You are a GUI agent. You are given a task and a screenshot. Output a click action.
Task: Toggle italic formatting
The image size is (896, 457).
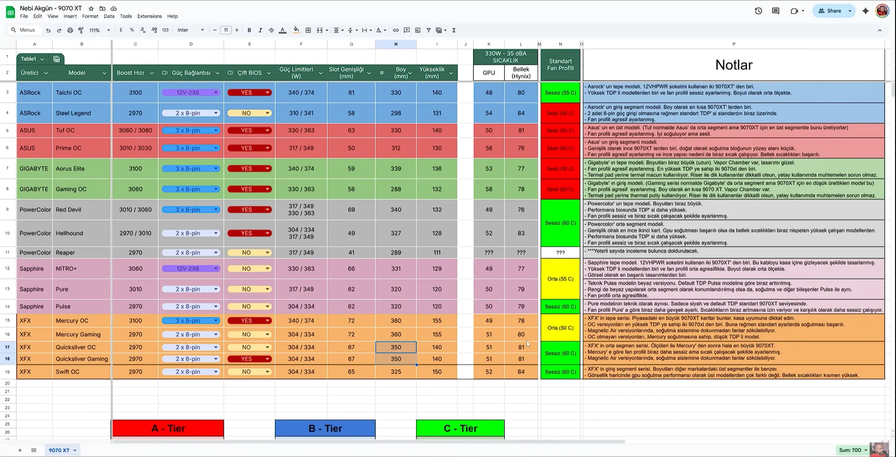click(260, 30)
